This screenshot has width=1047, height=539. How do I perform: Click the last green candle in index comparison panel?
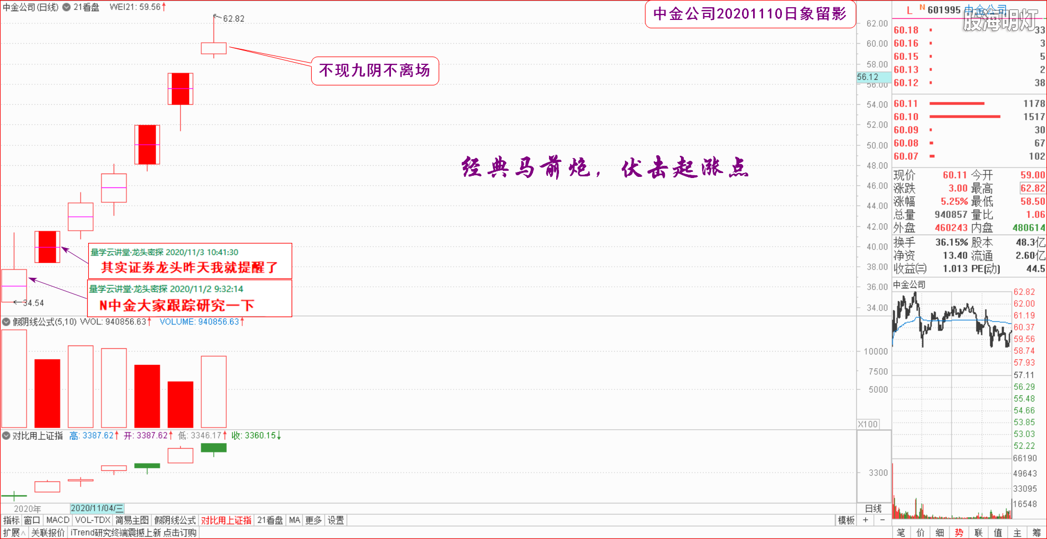(214, 448)
